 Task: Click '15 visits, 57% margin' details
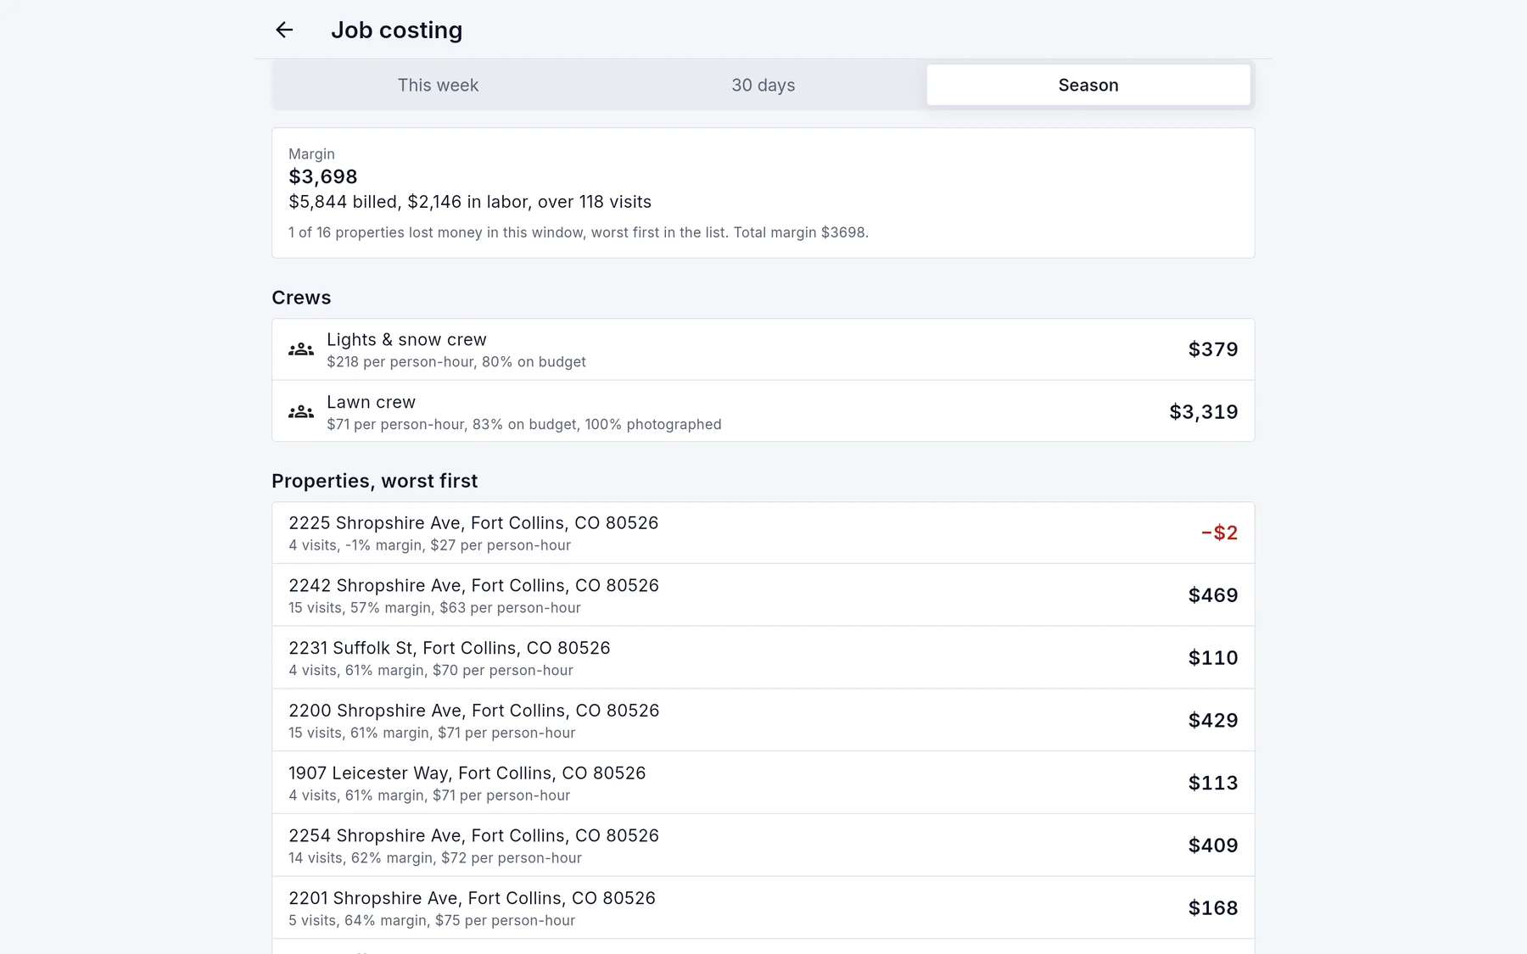[434, 608]
